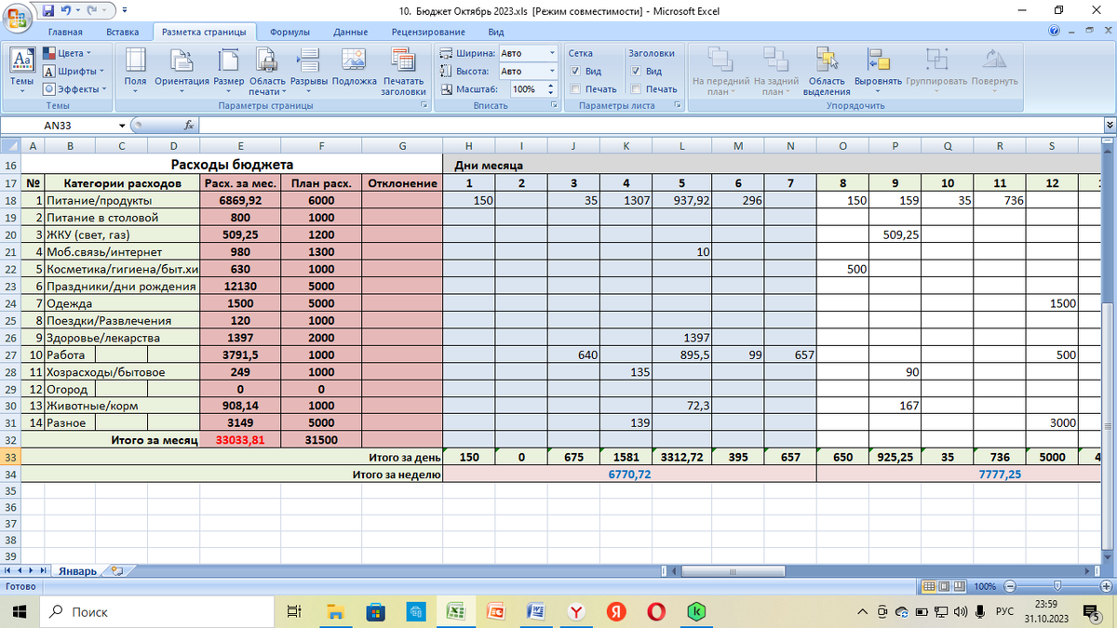Switch to the Главная tab
Image resolution: width=1117 pixels, height=628 pixels.
[x=65, y=32]
